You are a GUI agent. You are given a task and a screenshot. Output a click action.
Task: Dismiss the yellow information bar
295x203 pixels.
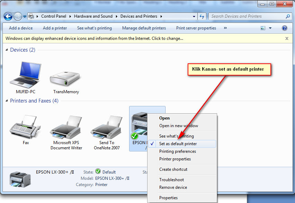[287, 38]
